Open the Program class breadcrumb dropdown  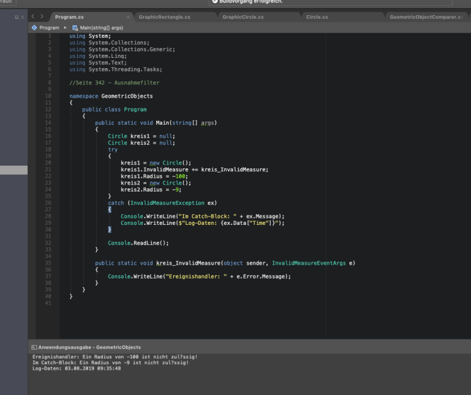48,28
